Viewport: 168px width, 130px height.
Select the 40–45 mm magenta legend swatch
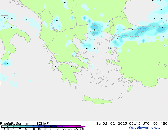coord(72,127)
